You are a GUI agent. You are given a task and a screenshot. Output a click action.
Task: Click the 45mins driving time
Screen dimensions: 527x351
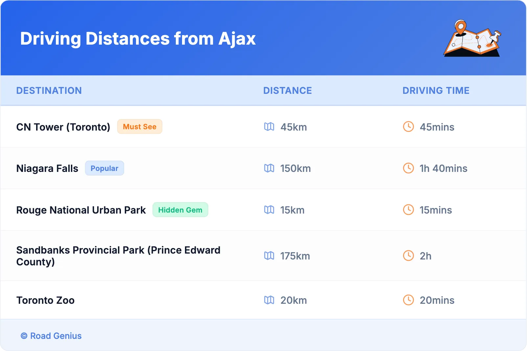click(437, 127)
